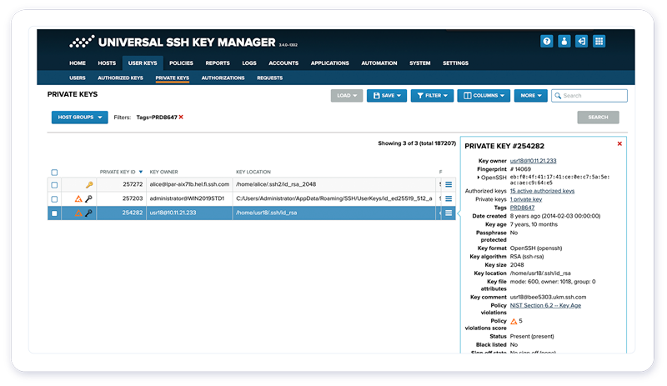
Task: Click the logout icon in header
Action: click(581, 41)
